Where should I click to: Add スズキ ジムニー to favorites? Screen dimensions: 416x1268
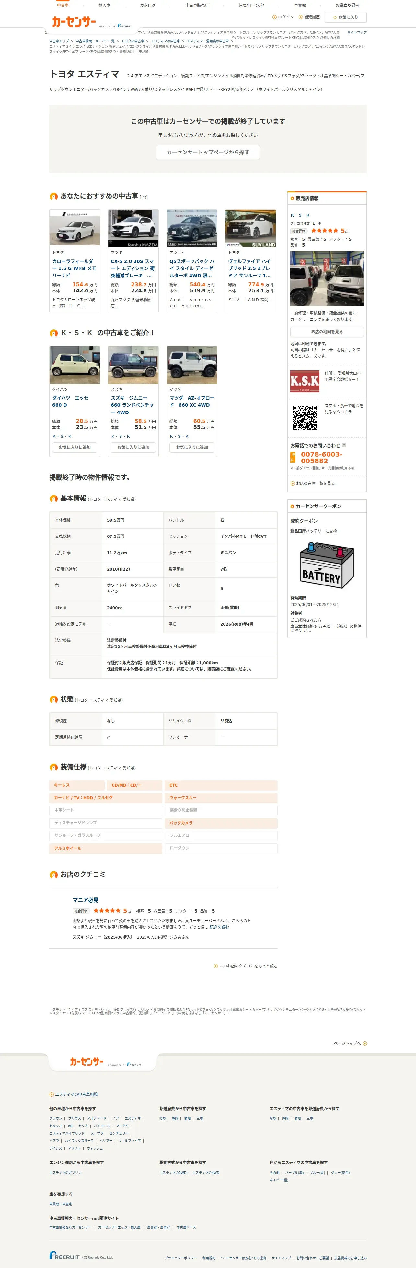click(x=133, y=448)
